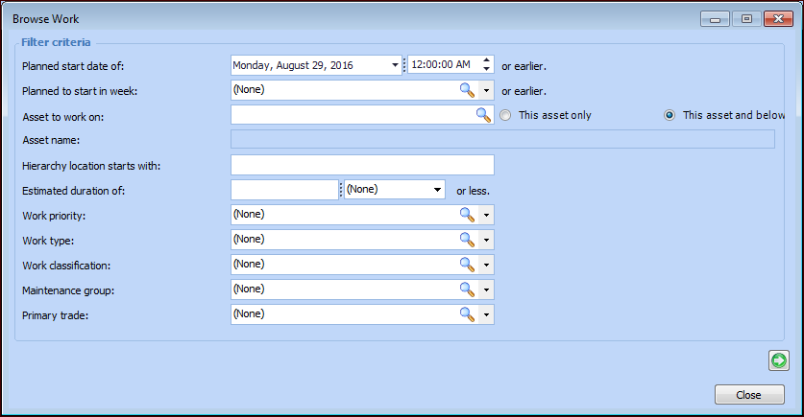
Task: Select the This asset and below option
Action: pyautogui.click(x=670, y=115)
